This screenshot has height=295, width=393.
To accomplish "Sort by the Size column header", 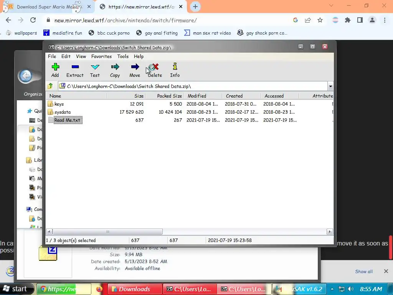I will pyautogui.click(x=126, y=96).
